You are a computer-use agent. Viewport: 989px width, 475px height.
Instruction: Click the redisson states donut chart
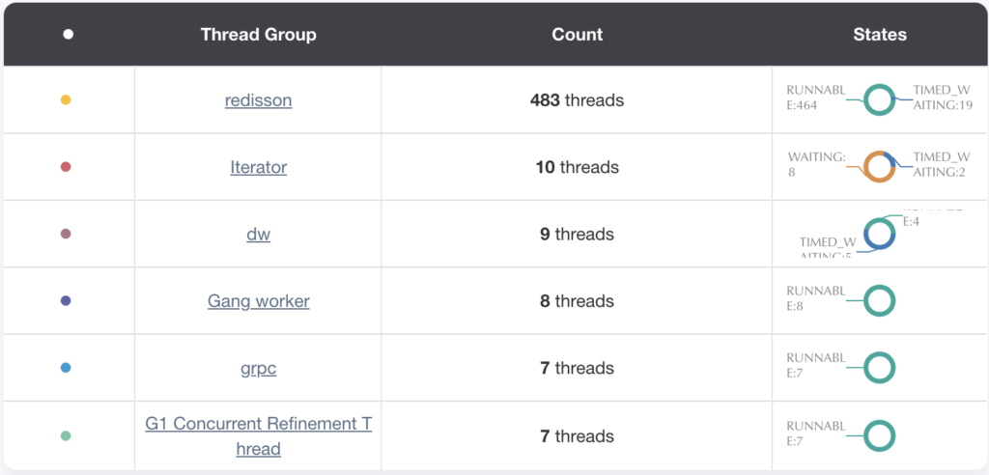coord(879,99)
